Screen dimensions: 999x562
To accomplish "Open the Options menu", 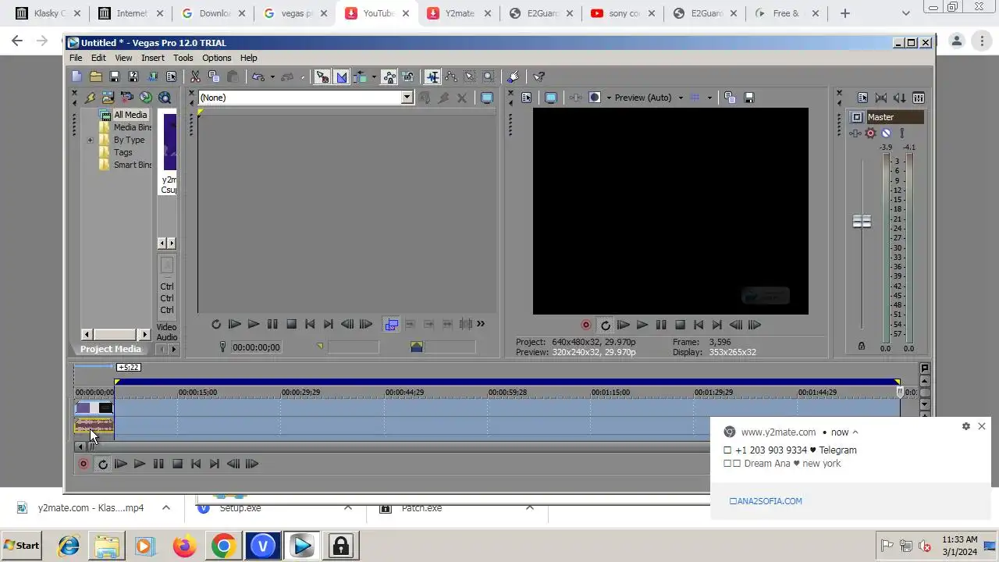I will [217, 58].
